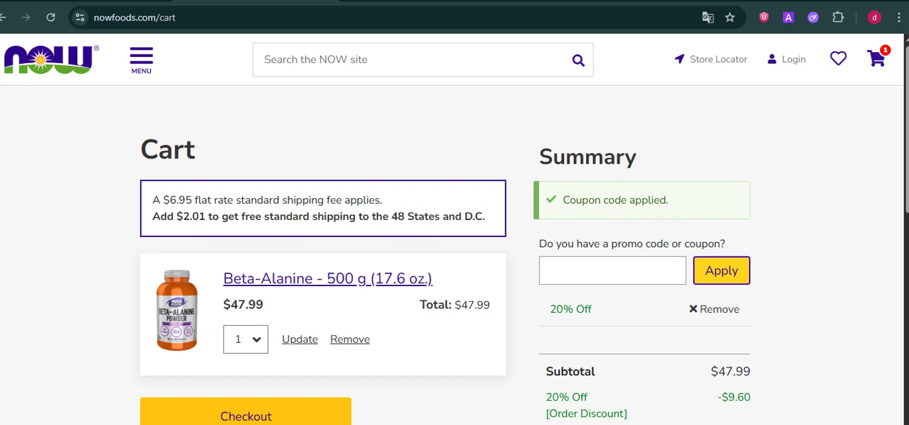Open the hamburger MENU
This screenshot has width=909, height=425.
(x=141, y=60)
